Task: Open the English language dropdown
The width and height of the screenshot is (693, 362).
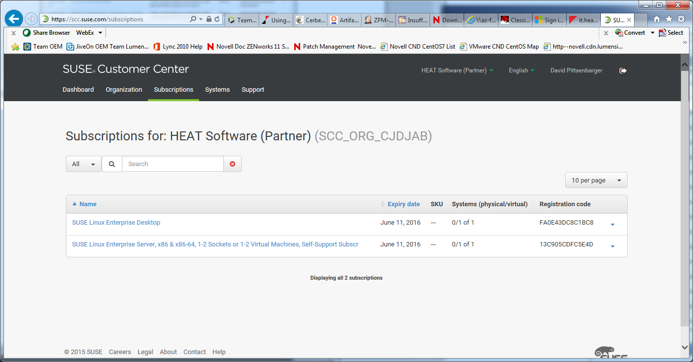Action: point(522,70)
